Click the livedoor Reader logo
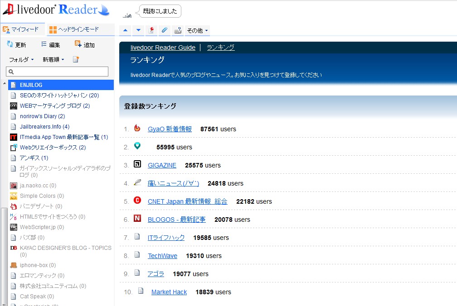457x306 pixels. (56, 10)
